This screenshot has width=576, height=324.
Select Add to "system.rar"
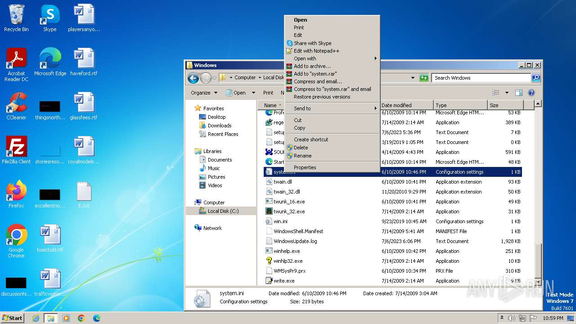pos(332,74)
